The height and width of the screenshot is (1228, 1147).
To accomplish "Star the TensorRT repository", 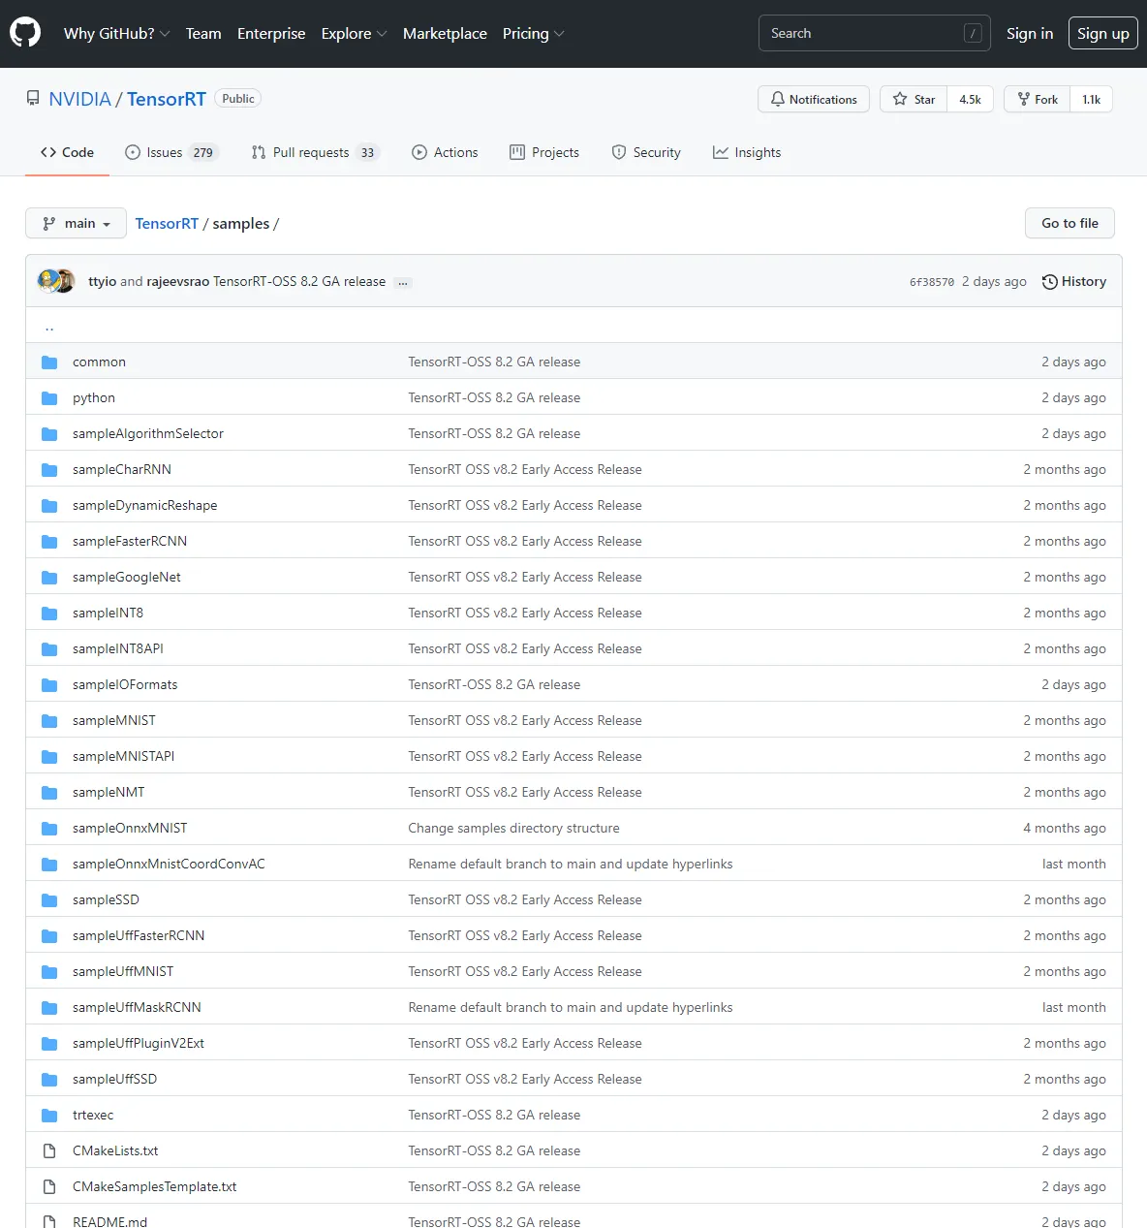I will pyautogui.click(x=914, y=99).
